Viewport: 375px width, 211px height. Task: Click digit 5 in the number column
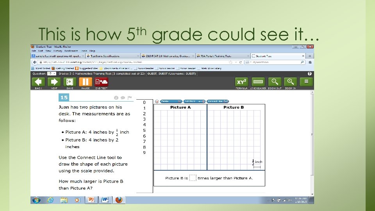coord(144,131)
